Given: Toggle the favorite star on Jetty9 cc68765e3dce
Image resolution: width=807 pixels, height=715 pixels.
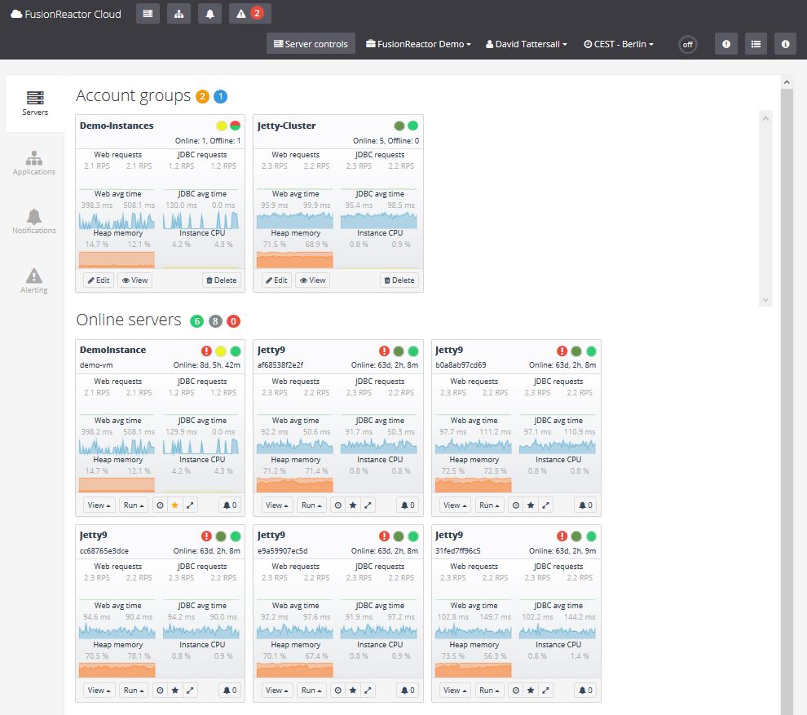Looking at the screenshot, I should (175, 691).
